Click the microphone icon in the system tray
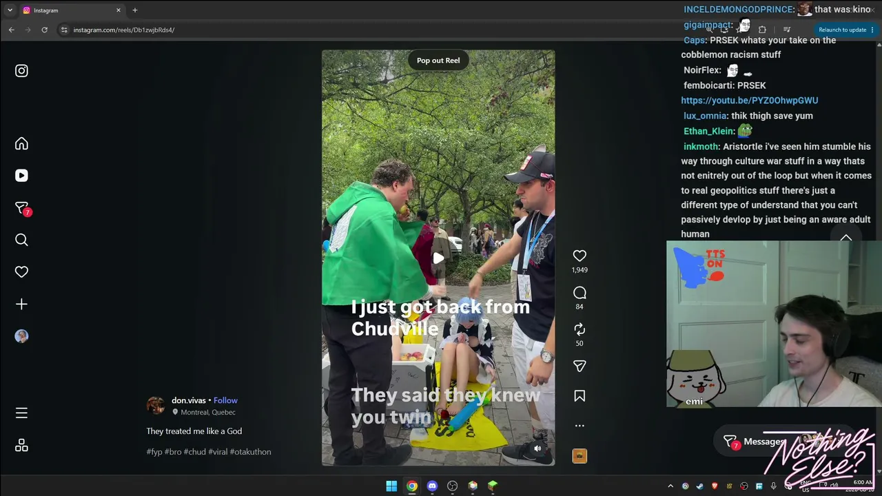882x496 pixels. pos(774,486)
